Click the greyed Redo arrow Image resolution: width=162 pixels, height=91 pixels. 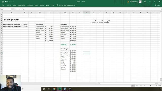coord(10,2)
